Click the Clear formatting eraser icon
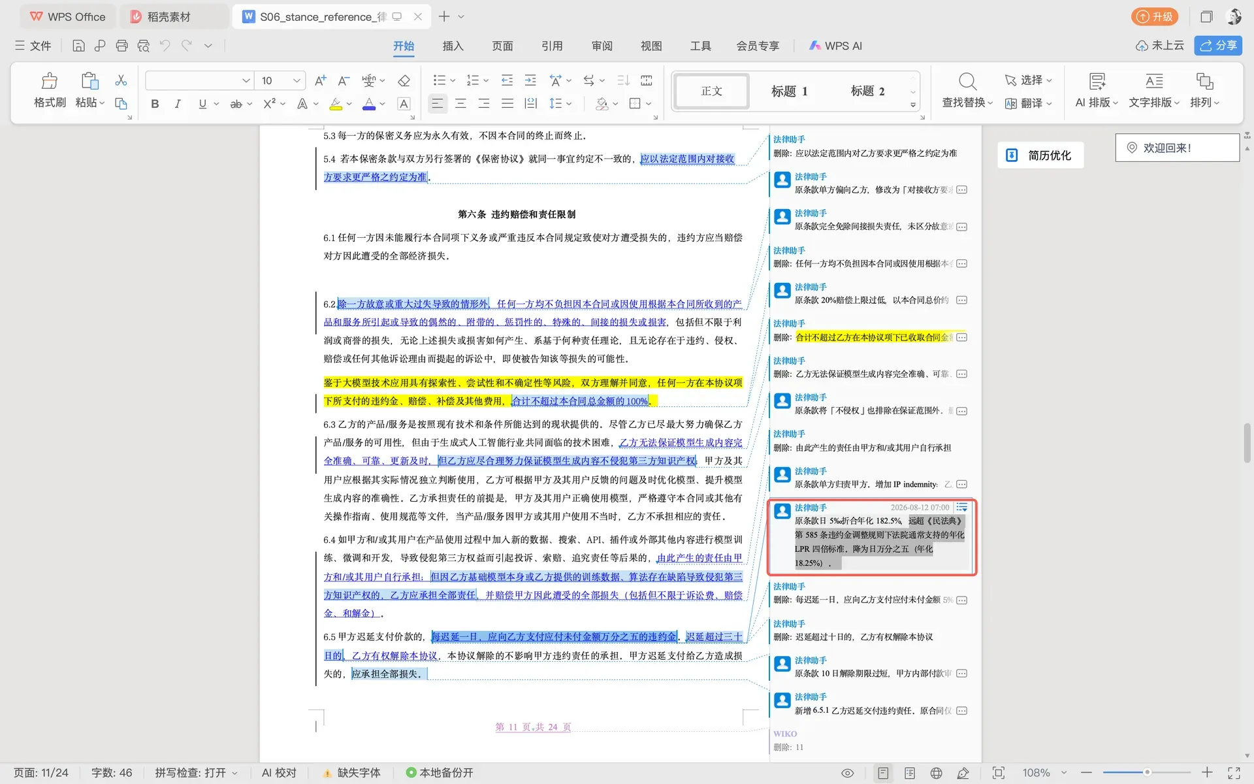Screen dimensions: 1254x784 (x=404, y=80)
